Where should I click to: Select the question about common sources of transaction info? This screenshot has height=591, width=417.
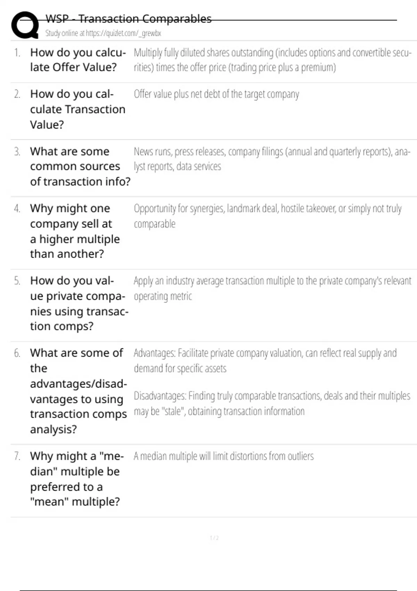point(80,167)
